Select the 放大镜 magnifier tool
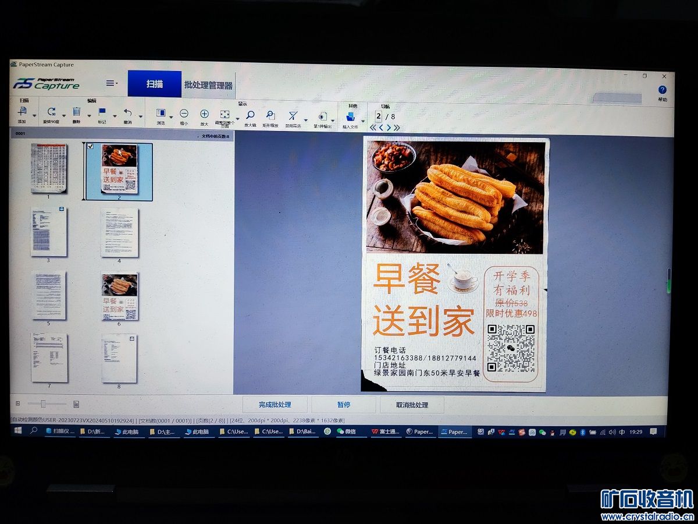698x524 pixels. pos(250,115)
